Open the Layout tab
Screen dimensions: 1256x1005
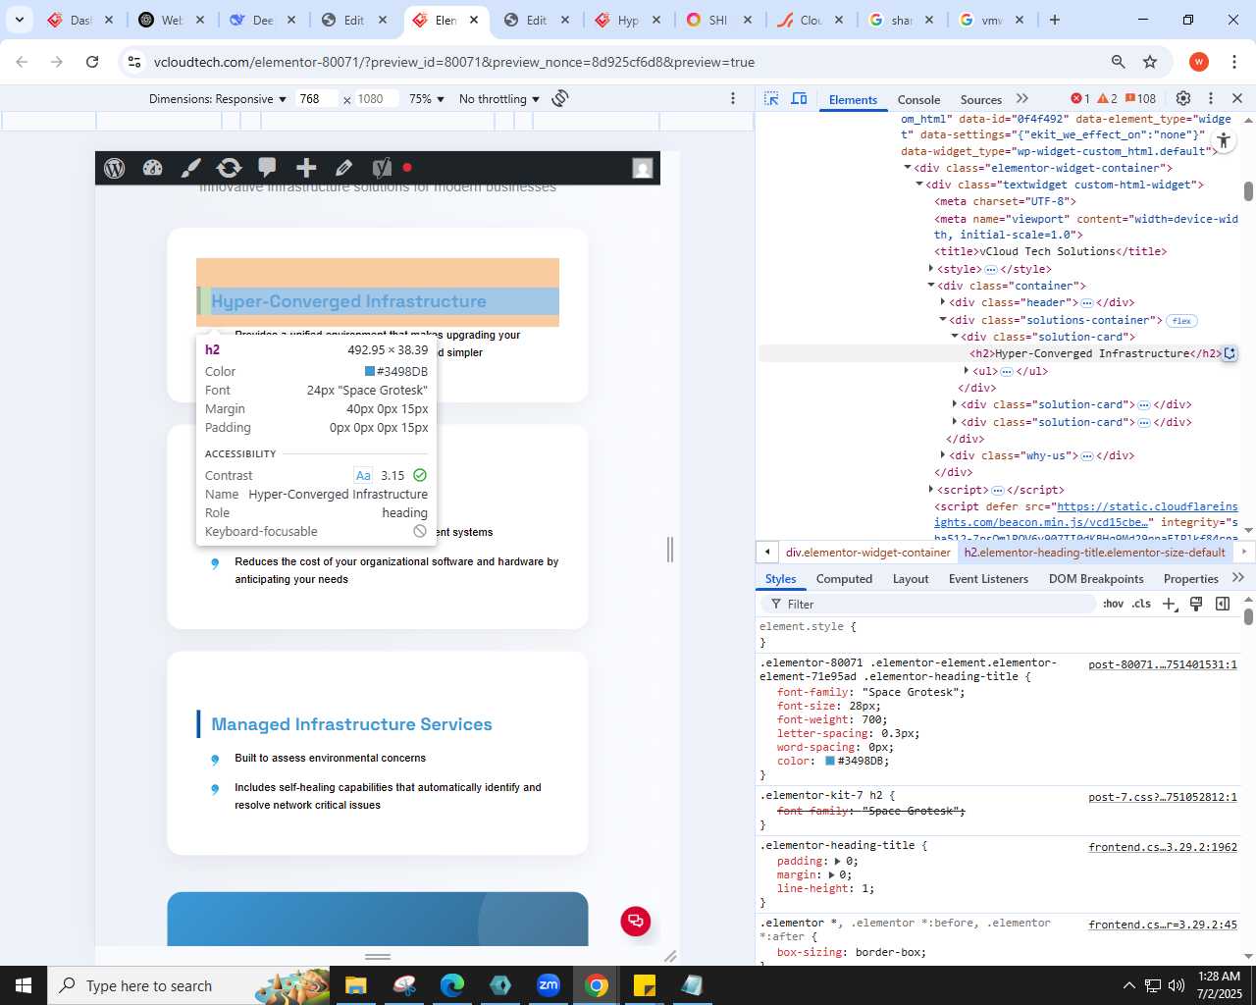tap(911, 579)
